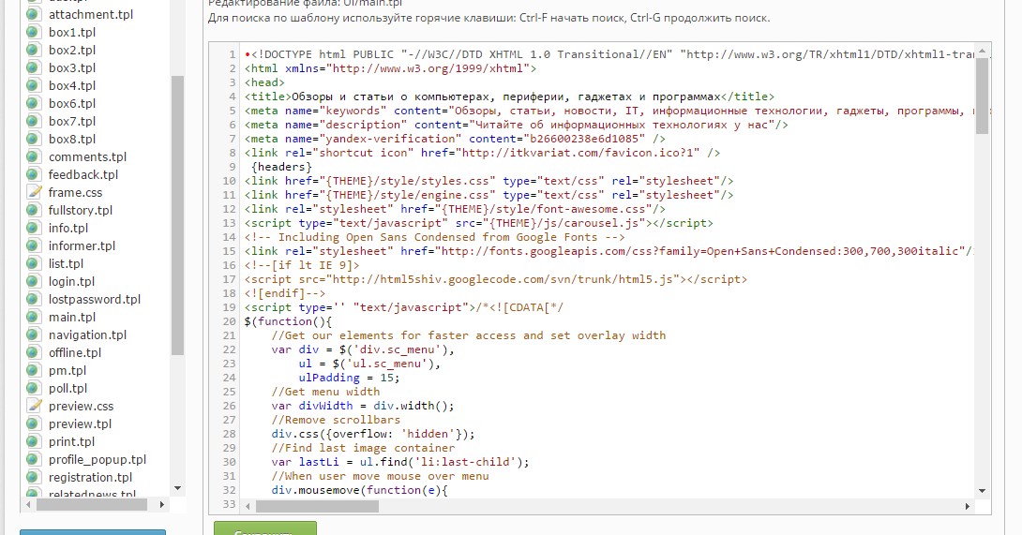
Task: Place cursor on the title tag line
Action: (509, 97)
